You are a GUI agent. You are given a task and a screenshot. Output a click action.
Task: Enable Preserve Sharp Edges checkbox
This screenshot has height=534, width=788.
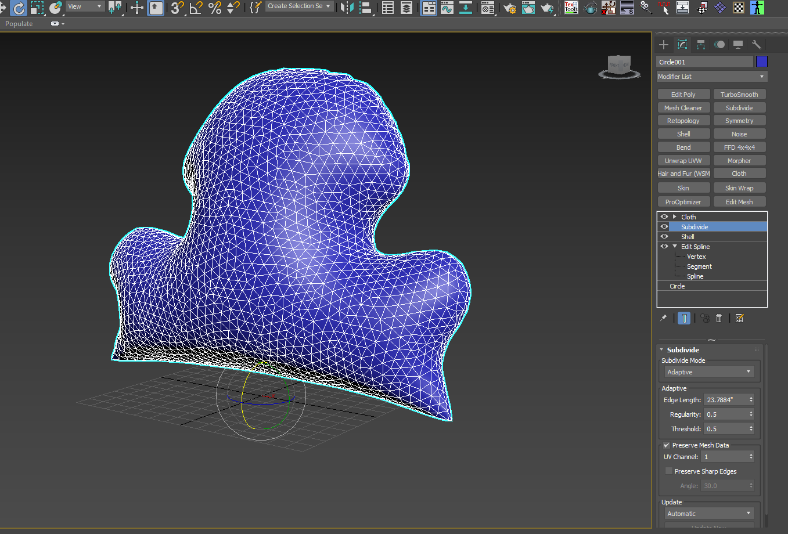669,471
